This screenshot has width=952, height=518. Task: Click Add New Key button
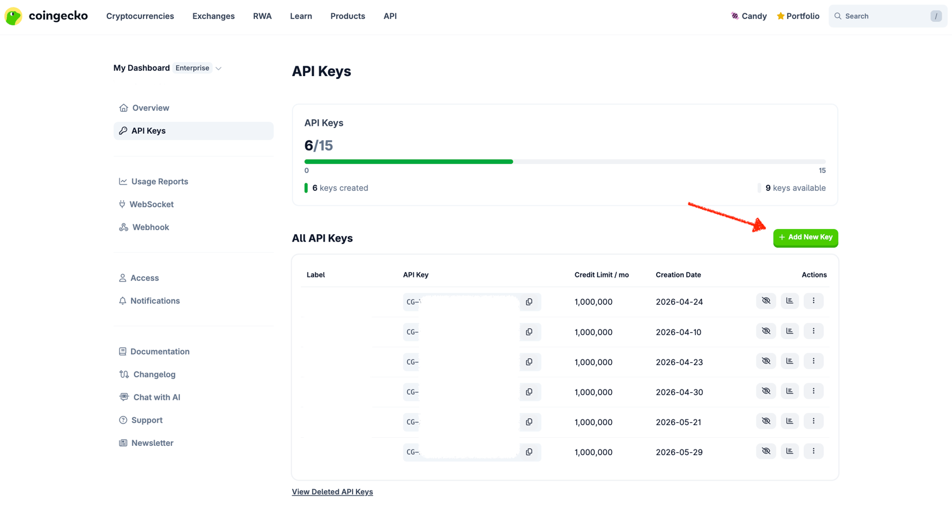pyautogui.click(x=805, y=238)
